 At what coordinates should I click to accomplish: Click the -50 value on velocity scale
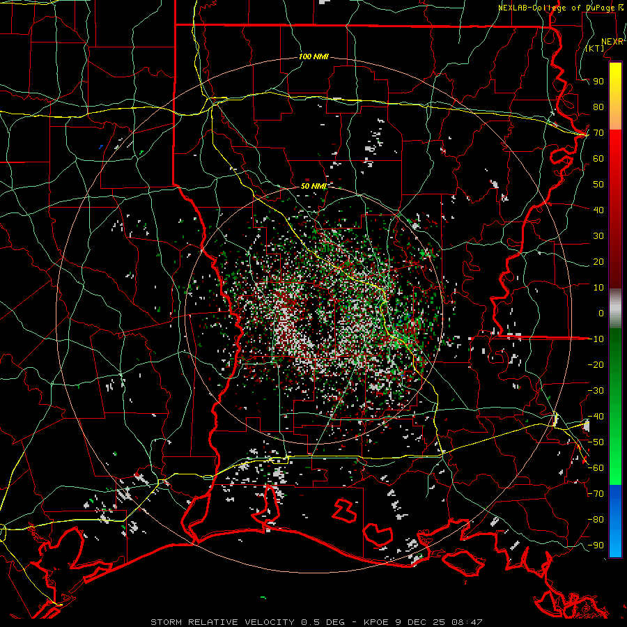click(x=596, y=442)
